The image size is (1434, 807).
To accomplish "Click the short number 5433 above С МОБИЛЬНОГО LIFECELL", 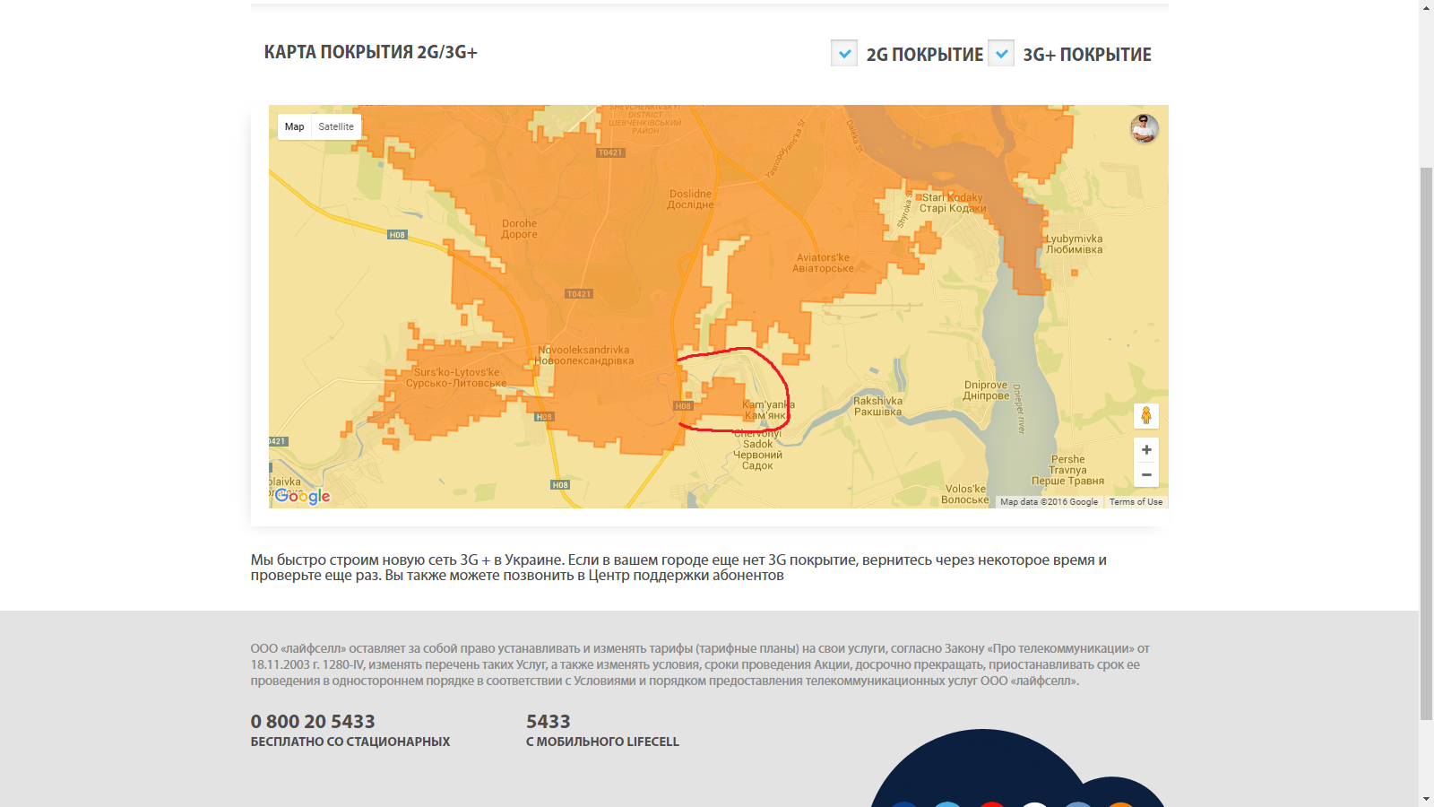I will click(x=549, y=721).
